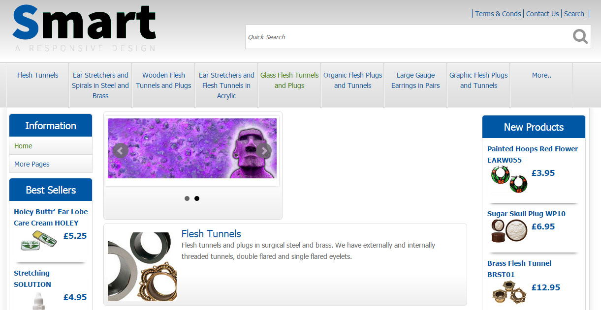Select Home in the Information panel

[x=23, y=146]
